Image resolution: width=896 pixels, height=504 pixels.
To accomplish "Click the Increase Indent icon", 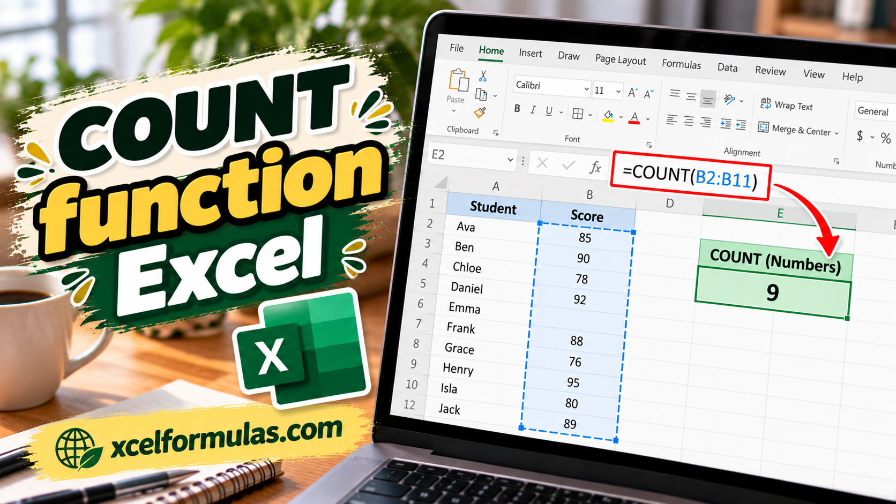I will [x=741, y=125].
